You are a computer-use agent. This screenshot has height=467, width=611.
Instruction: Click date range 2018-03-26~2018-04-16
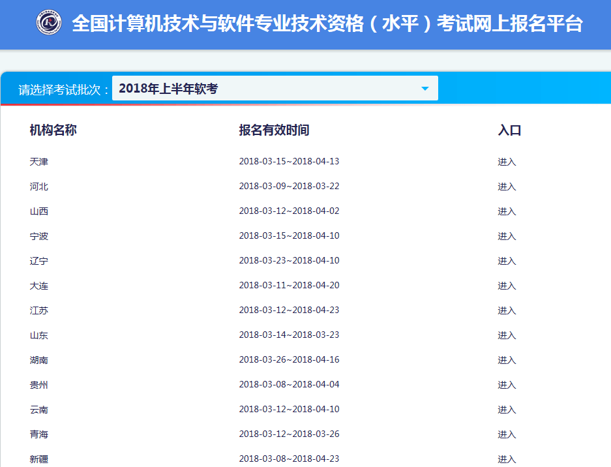tap(289, 359)
